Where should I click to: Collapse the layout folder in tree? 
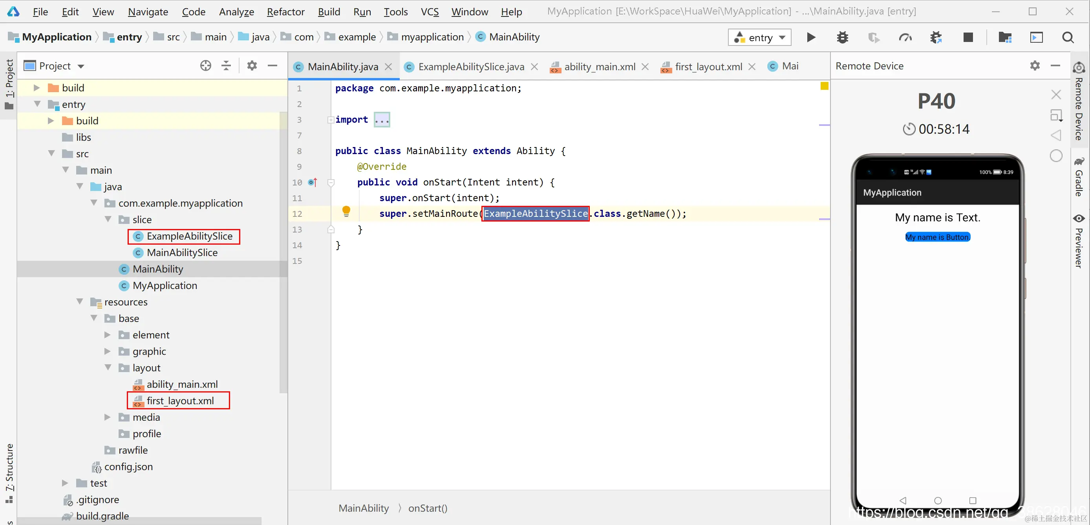tap(108, 367)
